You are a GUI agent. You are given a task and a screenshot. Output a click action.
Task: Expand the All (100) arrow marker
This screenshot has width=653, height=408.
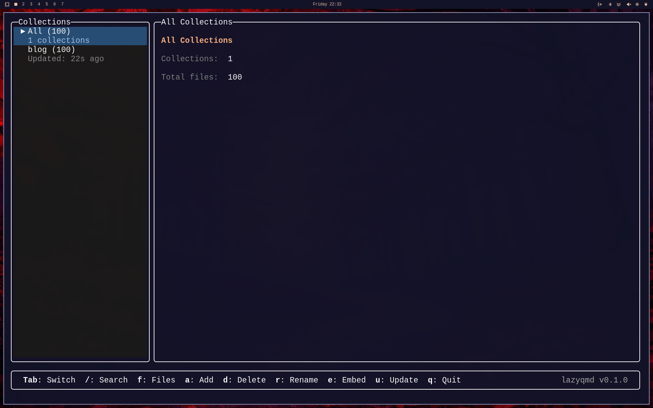(23, 31)
